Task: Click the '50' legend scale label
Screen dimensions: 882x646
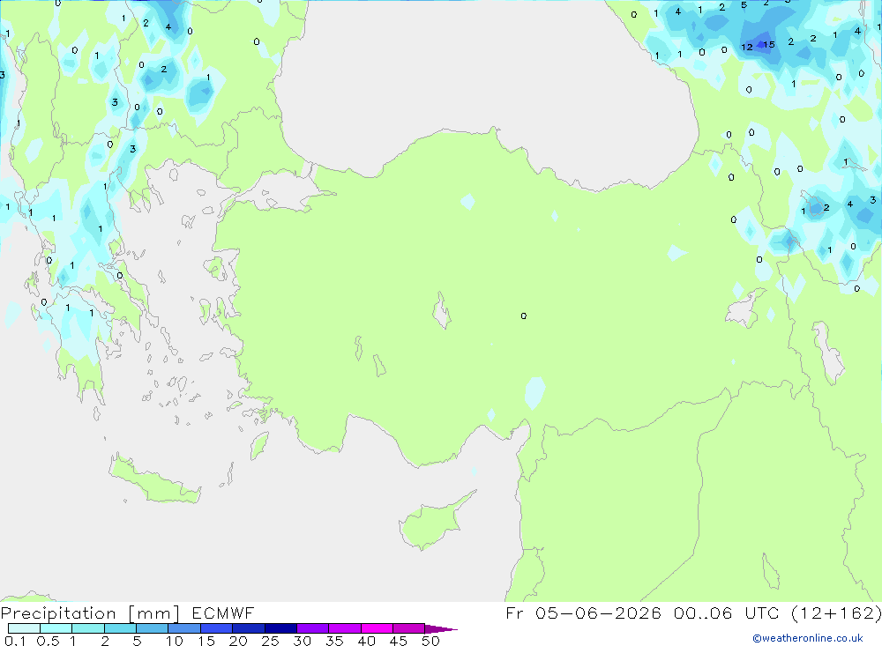Action: pos(430,641)
